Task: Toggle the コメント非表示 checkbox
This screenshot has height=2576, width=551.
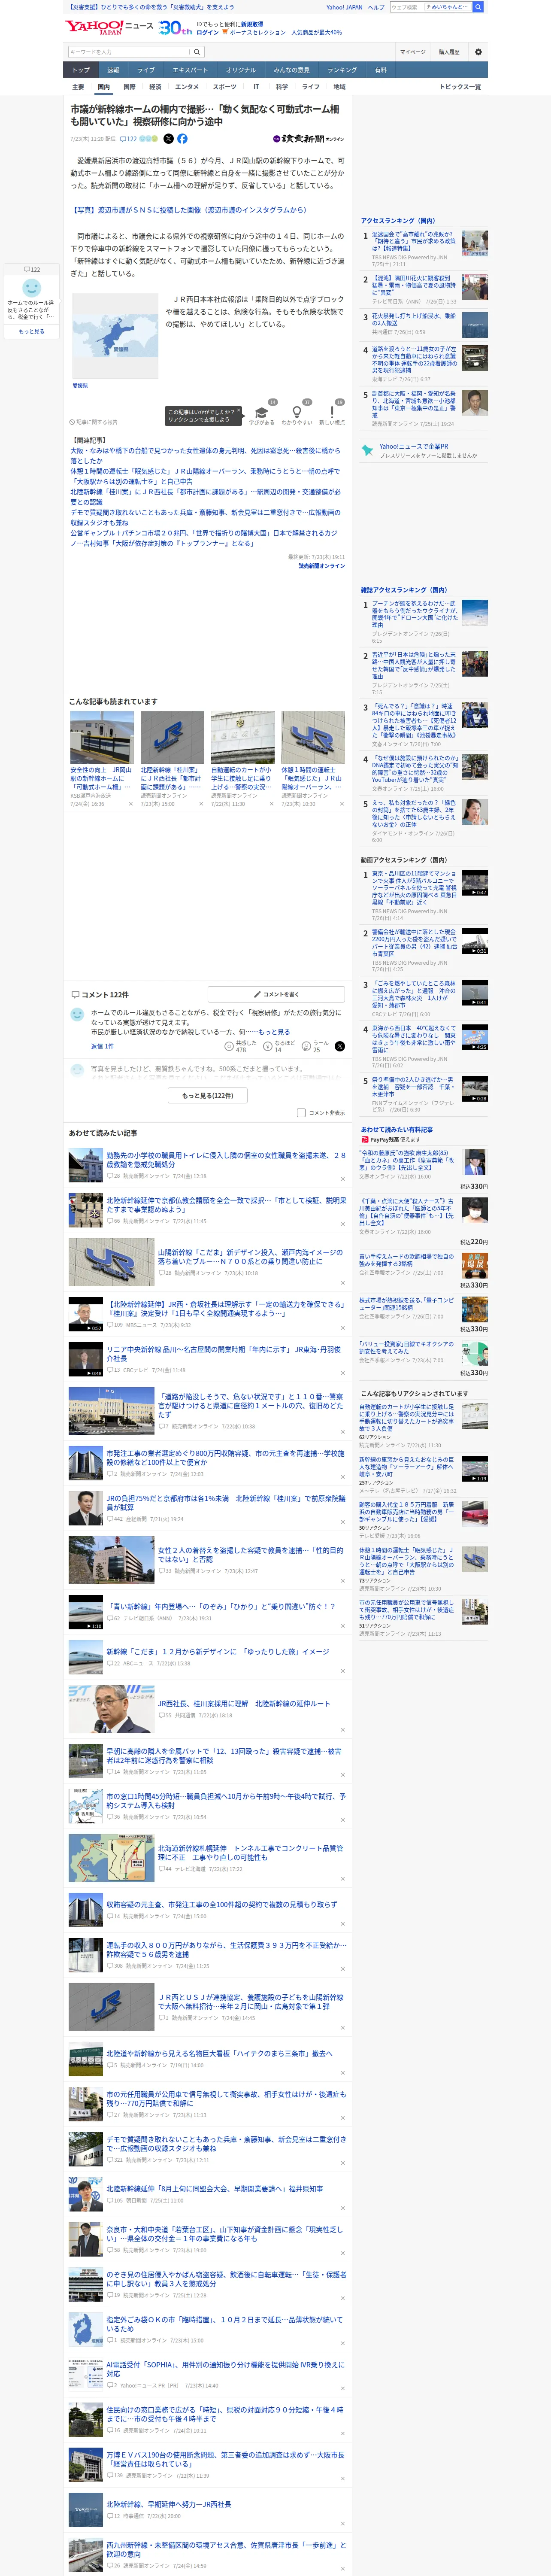Action: point(301,1112)
